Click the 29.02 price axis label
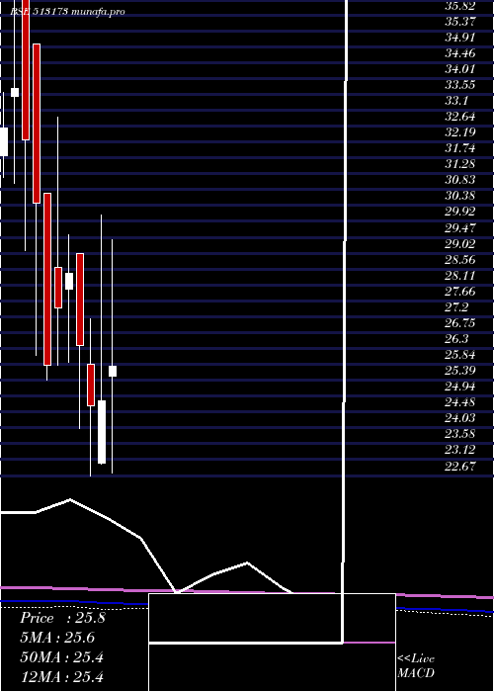Image resolution: width=494 pixels, height=692 pixels. tap(460, 243)
